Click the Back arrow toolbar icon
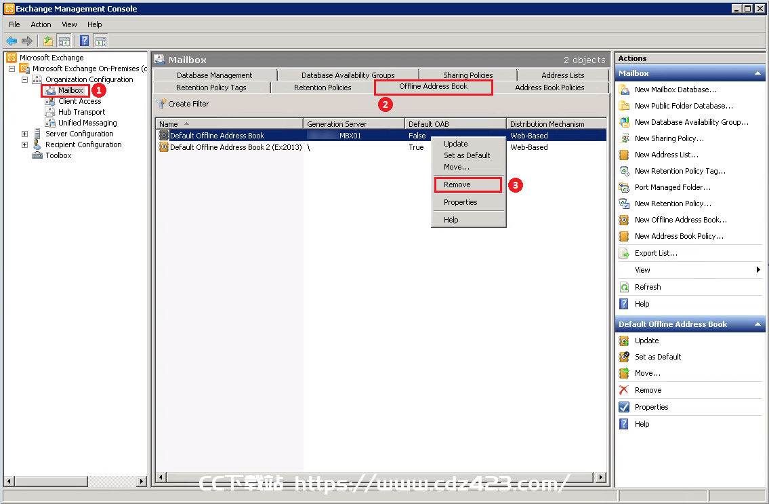This screenshot has width=769, height=504. [12, 41]
